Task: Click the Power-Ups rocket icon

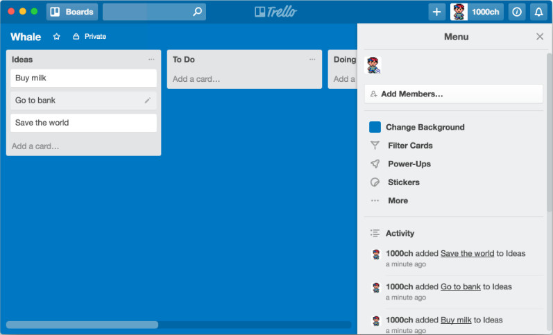Action: [x=375, y=164]
